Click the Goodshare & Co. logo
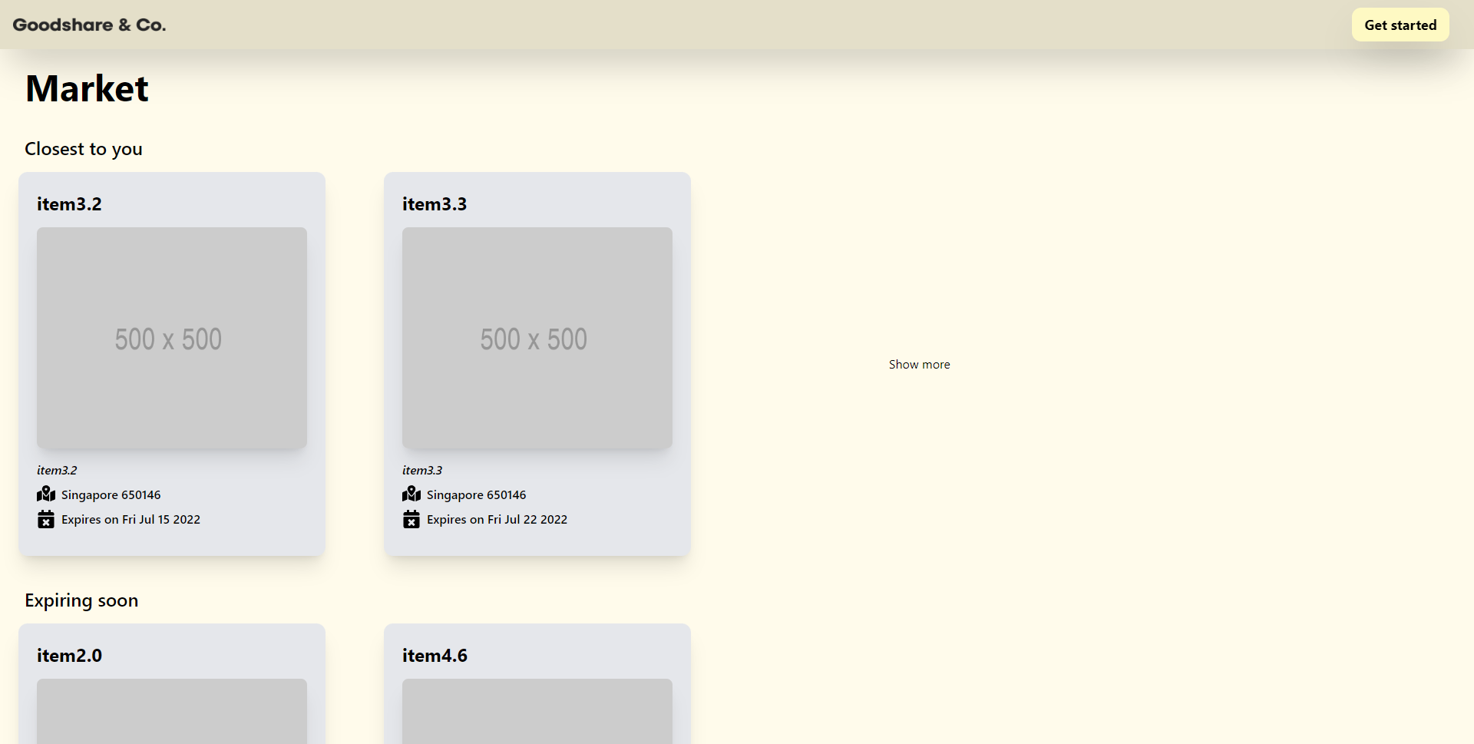The width and height of the screenshot is (1474, 744). click(88, 24)
